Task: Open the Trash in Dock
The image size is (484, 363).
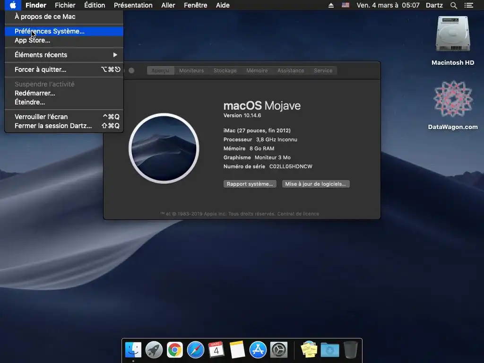Action: 350,350
